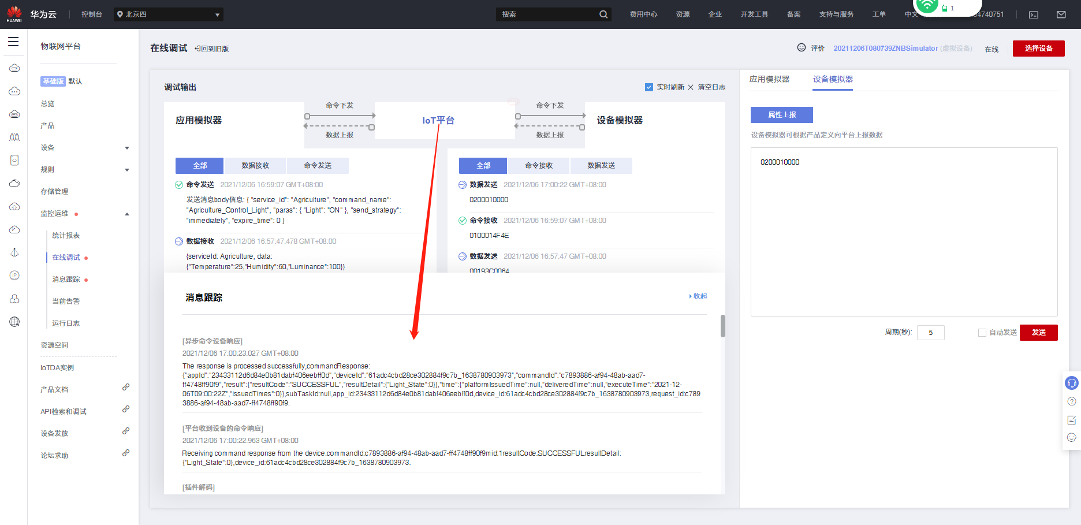Click the green check icon beside 命令接收 16:59:07
The image size is (1081, 525).
tap(463, 221)
